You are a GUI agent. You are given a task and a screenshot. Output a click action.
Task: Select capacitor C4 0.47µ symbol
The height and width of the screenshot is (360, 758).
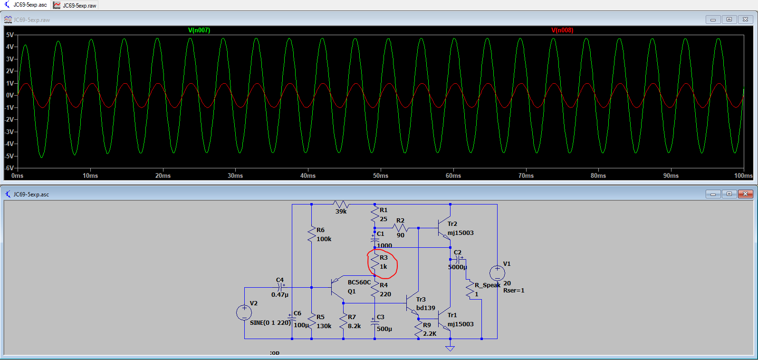(280, 287)
